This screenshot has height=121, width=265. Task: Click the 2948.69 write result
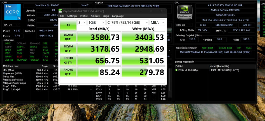[143, 48]
